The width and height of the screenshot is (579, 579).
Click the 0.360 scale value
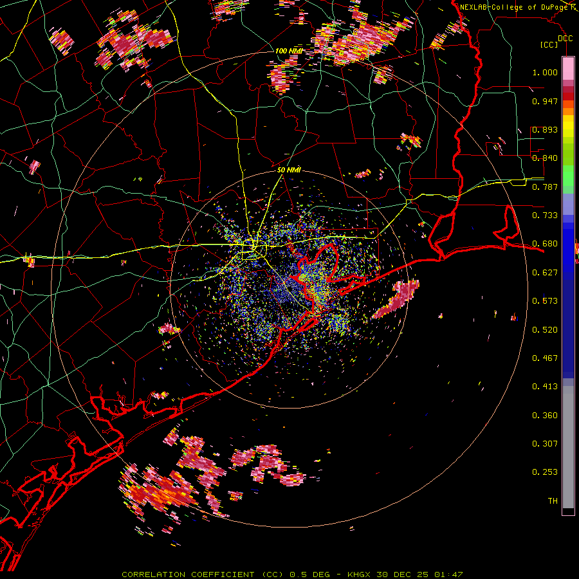(x=545, y=416)
